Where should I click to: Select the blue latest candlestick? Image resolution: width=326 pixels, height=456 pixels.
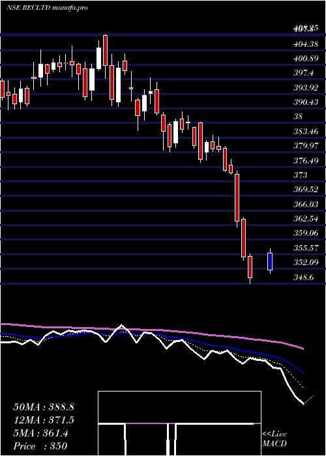270,261
